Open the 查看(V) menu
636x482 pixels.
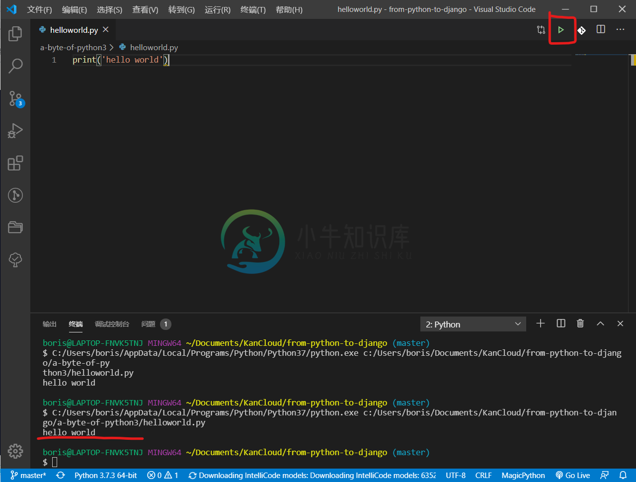pos(145,10)
